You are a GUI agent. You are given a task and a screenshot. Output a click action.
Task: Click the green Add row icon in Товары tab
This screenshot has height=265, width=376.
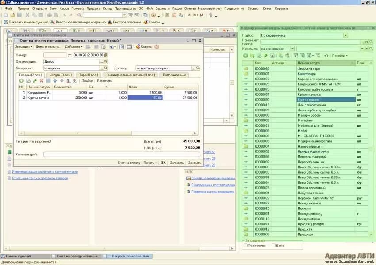coord(21,81)
